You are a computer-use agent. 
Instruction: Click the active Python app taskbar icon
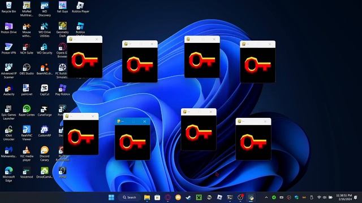(x=251, y=197)
